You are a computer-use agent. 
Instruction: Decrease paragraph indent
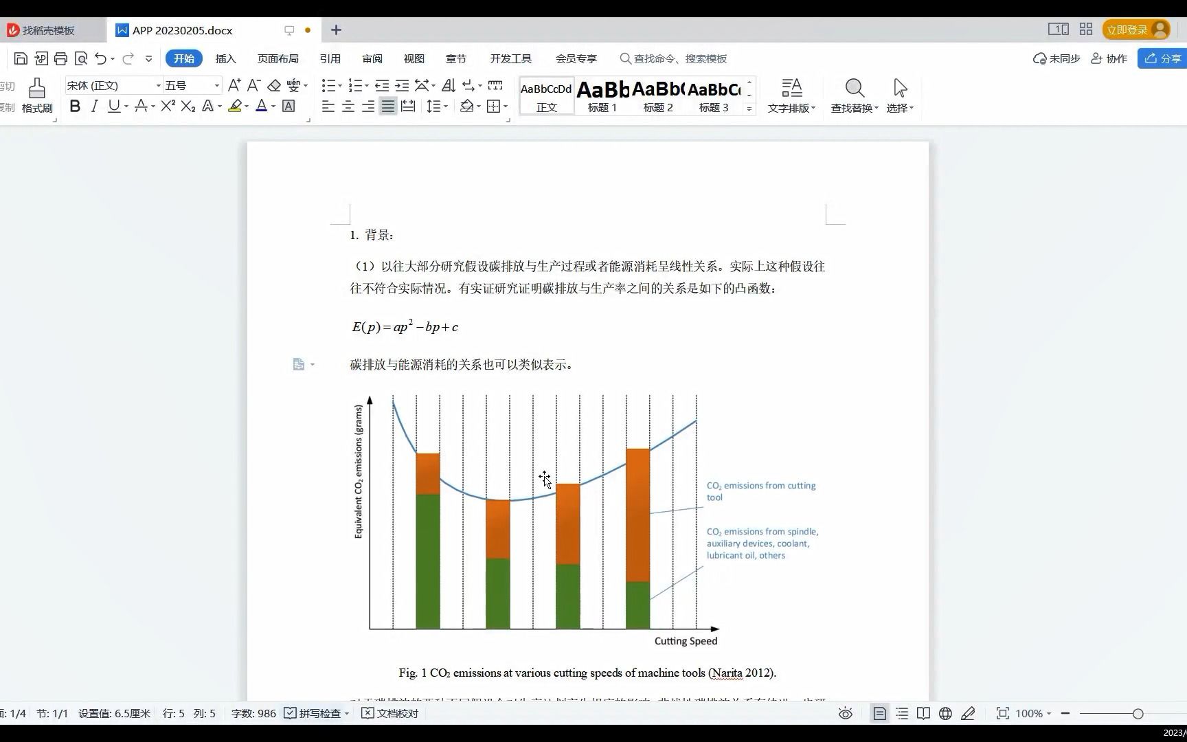click(382, 85)
